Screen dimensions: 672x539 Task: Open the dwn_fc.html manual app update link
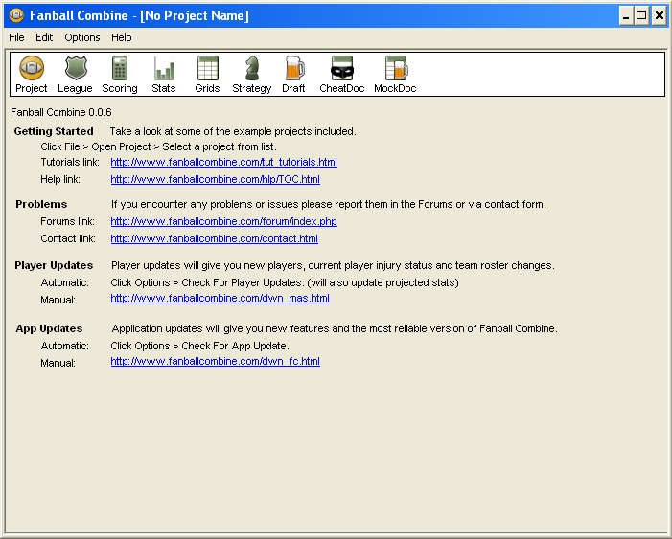(215, 361)
